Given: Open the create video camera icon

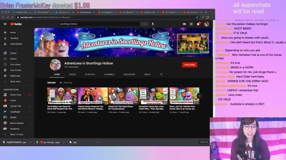Looking at the screenshot, I should (x=184, y=24).
